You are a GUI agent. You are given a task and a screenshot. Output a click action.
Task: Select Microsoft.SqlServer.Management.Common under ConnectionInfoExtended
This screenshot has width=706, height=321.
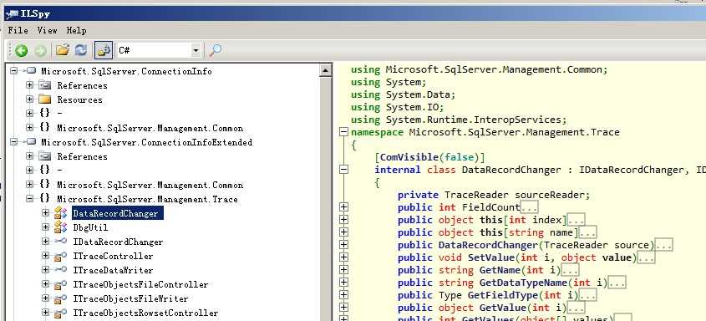[x=150, y=185]
